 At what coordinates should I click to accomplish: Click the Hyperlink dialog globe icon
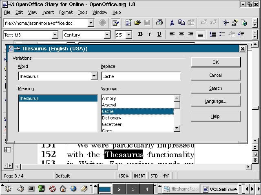click(x=244, y=23)
